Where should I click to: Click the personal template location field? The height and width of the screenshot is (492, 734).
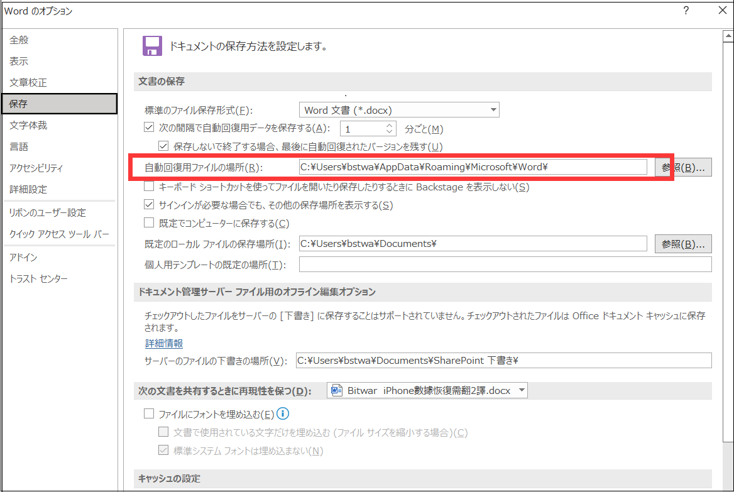505,265
